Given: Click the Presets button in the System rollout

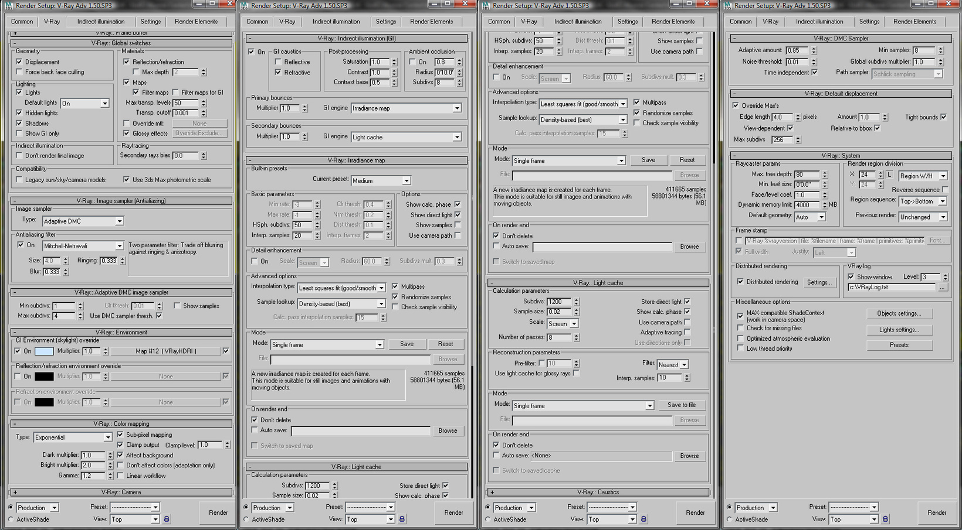Looking at the screenshot, I should (x=899, y=345).
